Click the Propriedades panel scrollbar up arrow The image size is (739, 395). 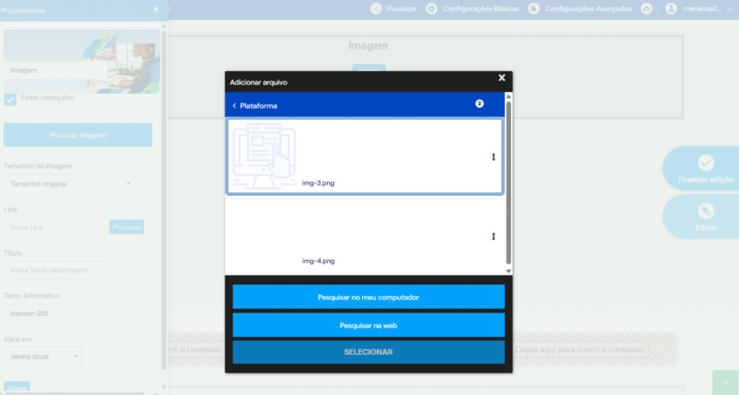coord(164,26)
